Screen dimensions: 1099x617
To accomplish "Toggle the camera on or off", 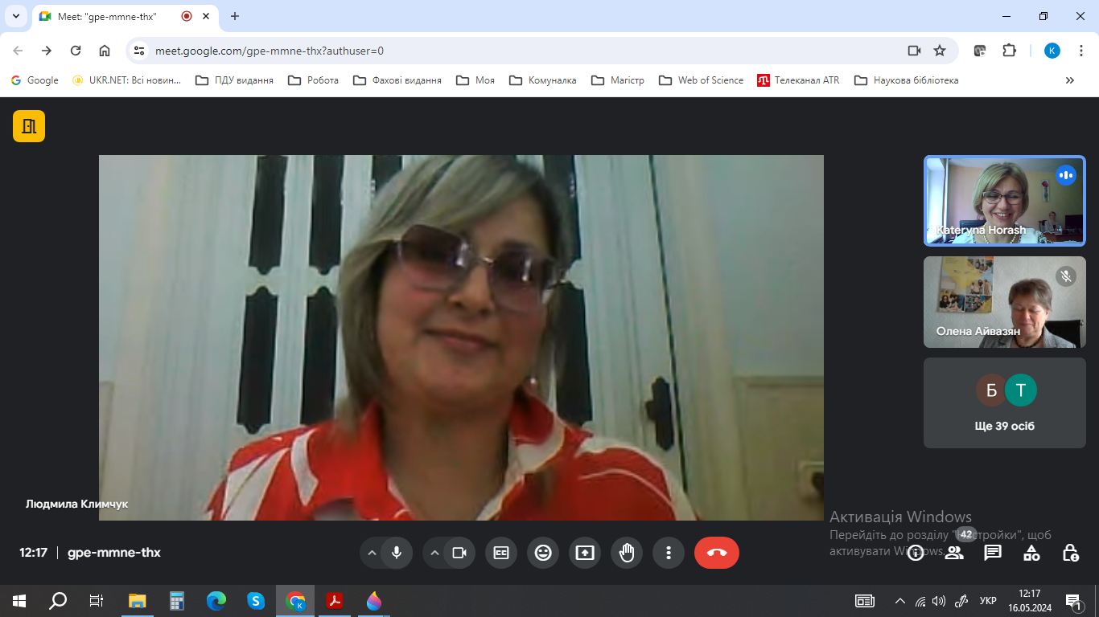I will pyautogui.click(x=459, y=553).
